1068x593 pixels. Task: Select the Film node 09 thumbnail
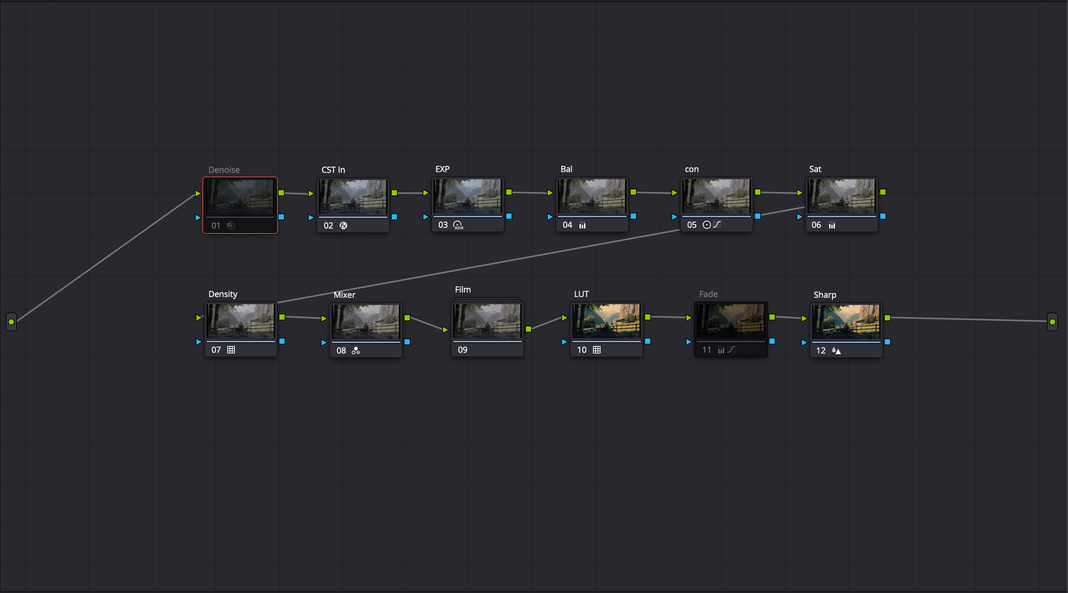[487, 321]
